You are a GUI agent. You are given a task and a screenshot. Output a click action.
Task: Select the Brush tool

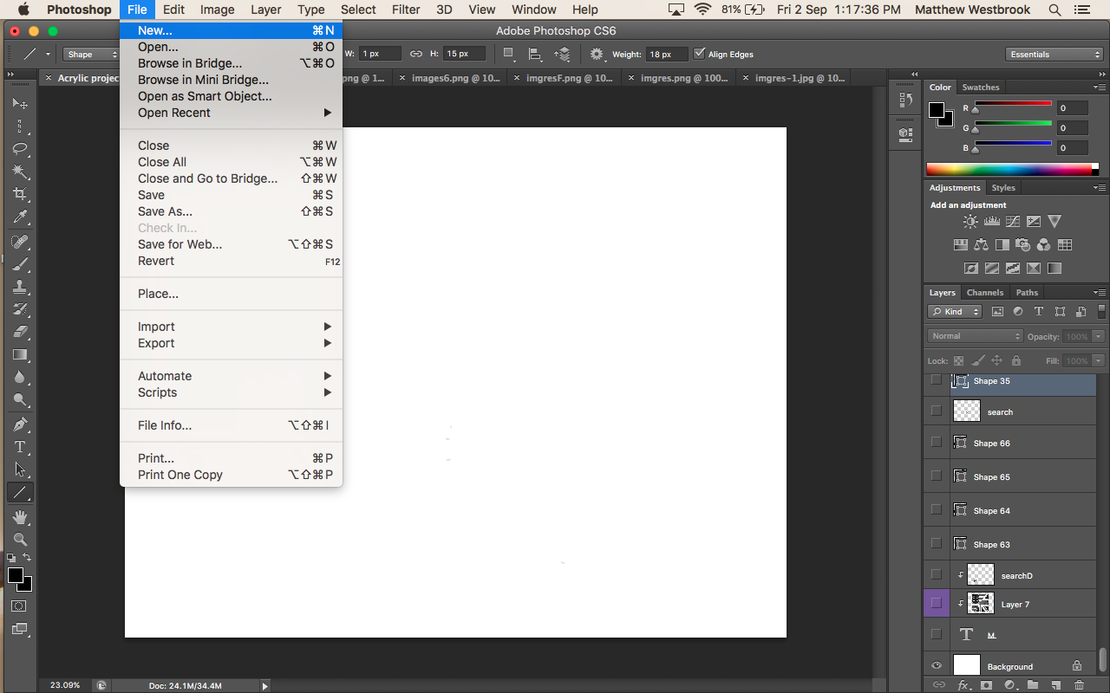pos(20,263)
